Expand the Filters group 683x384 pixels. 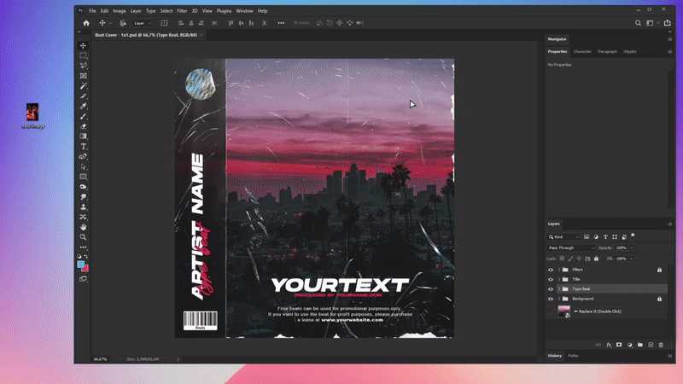point(559,270)
